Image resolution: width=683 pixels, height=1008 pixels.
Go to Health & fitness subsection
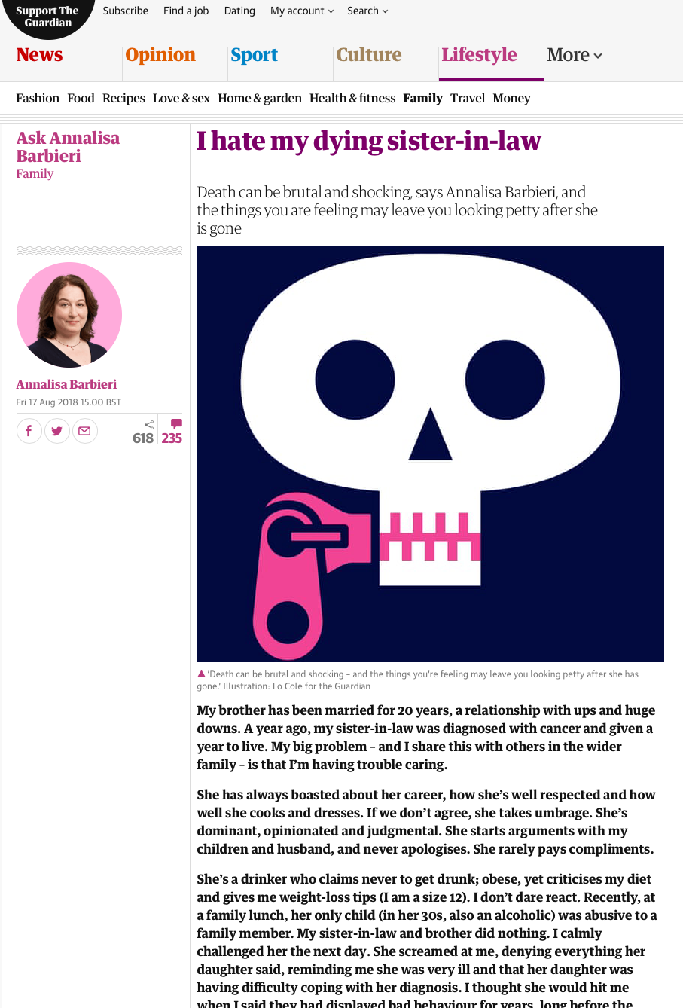coord(352,98)
